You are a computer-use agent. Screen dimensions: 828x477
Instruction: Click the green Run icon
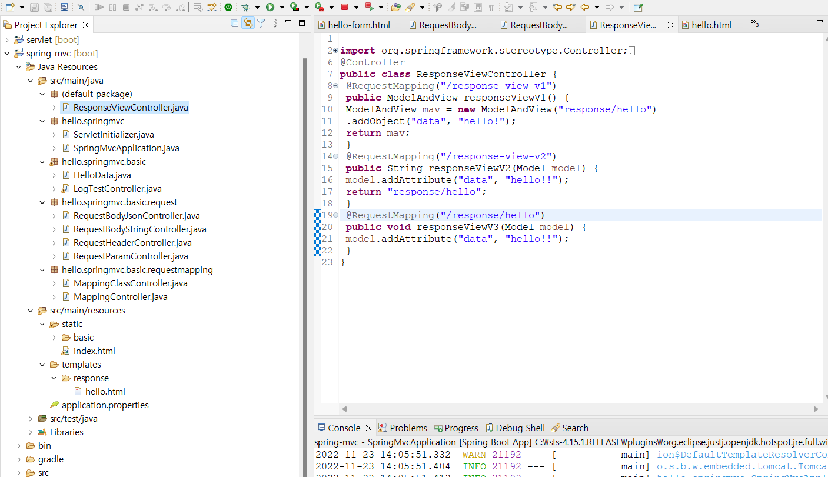click(270, 7)
